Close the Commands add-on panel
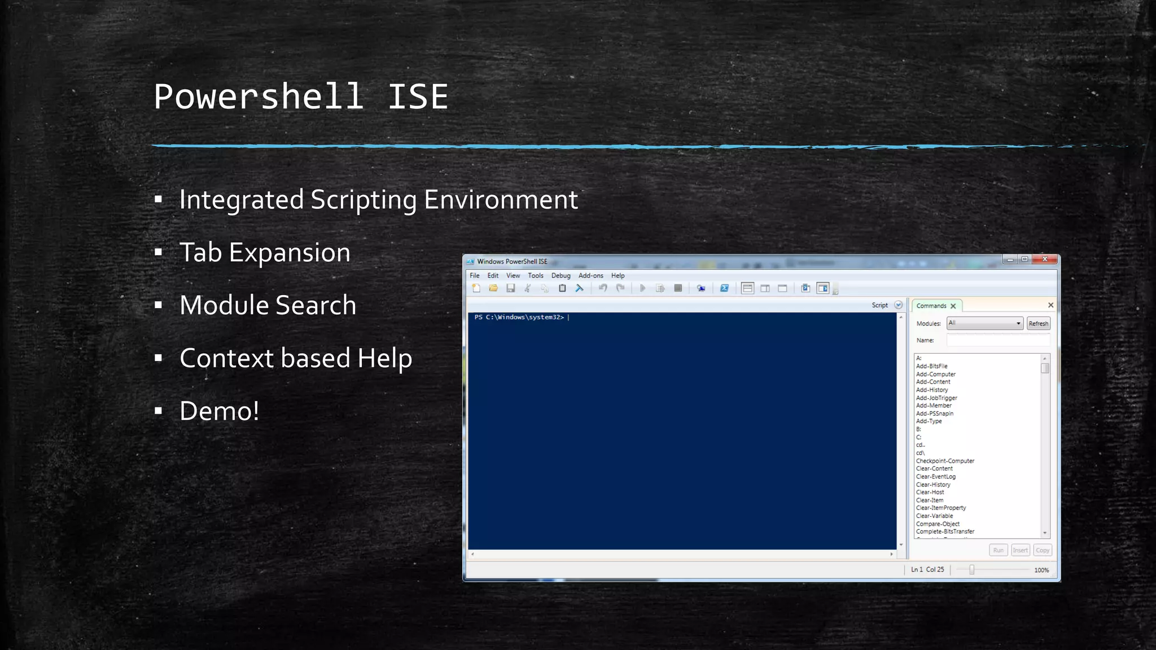This screenshot has height=650, width=1156. (1050, 305)
